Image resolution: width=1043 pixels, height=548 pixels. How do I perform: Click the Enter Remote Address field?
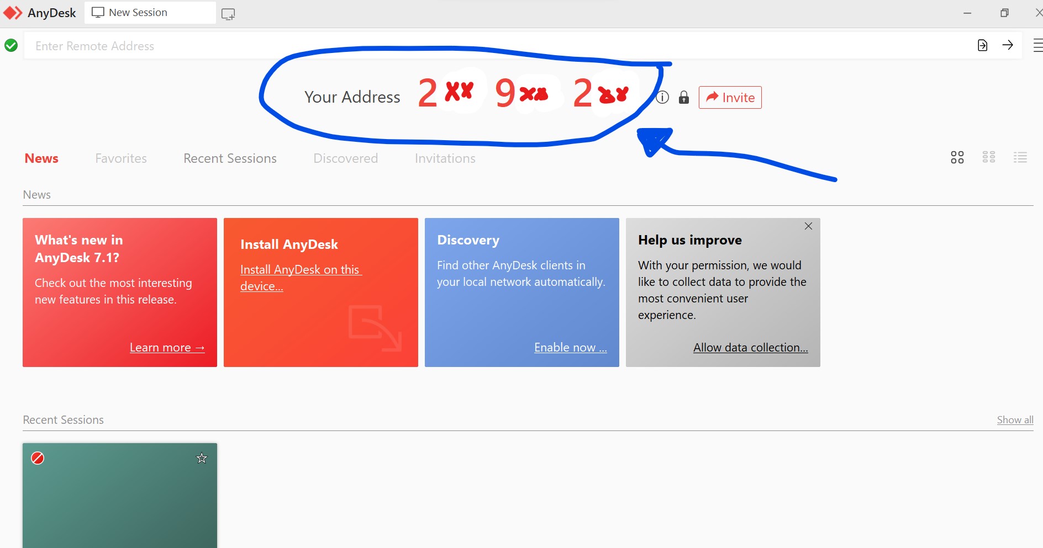497,46
